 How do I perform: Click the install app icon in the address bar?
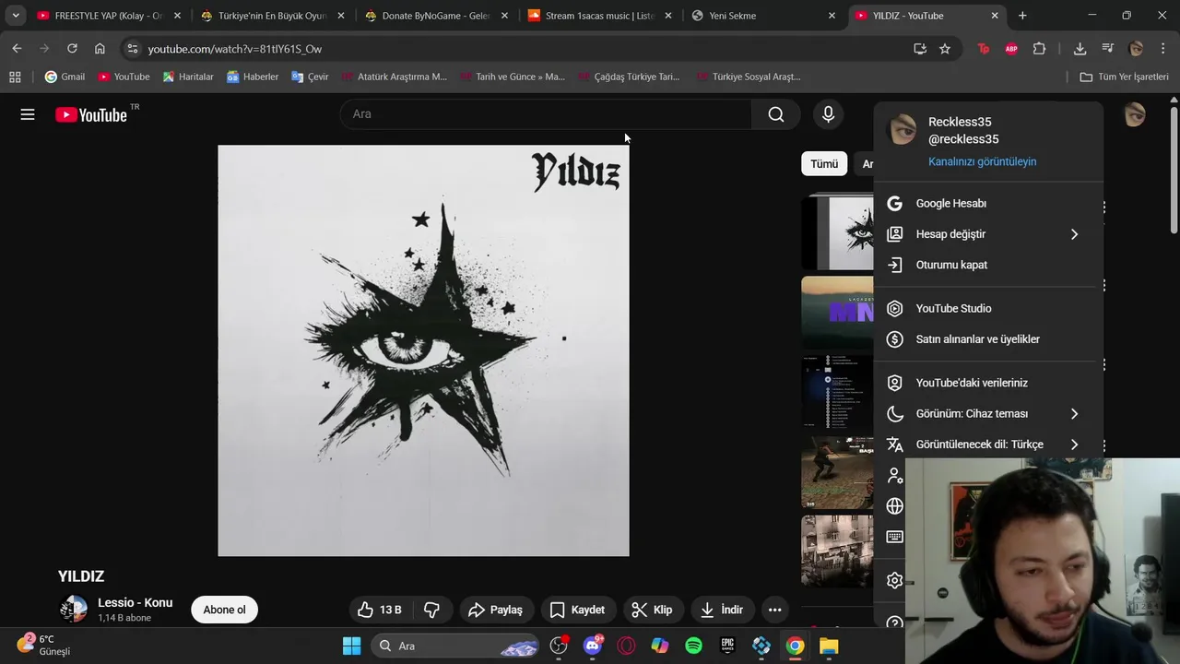pos(919,49)
